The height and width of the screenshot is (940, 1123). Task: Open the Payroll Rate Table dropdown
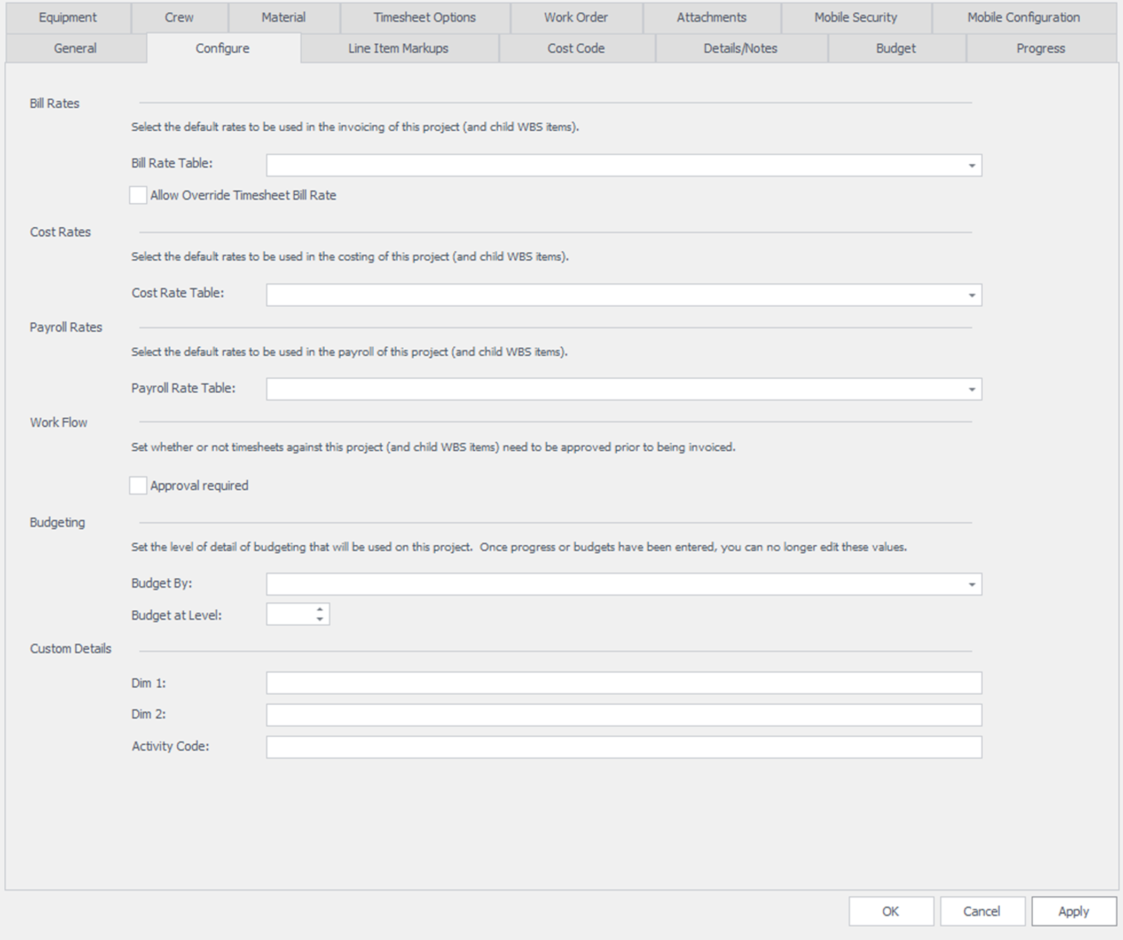click(971, 389)
